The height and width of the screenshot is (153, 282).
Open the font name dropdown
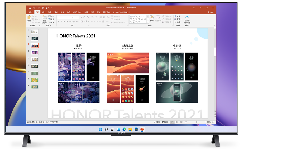72,17
